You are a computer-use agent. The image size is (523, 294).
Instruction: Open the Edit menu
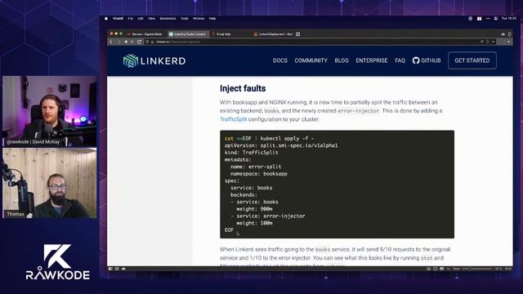point(141,19)
